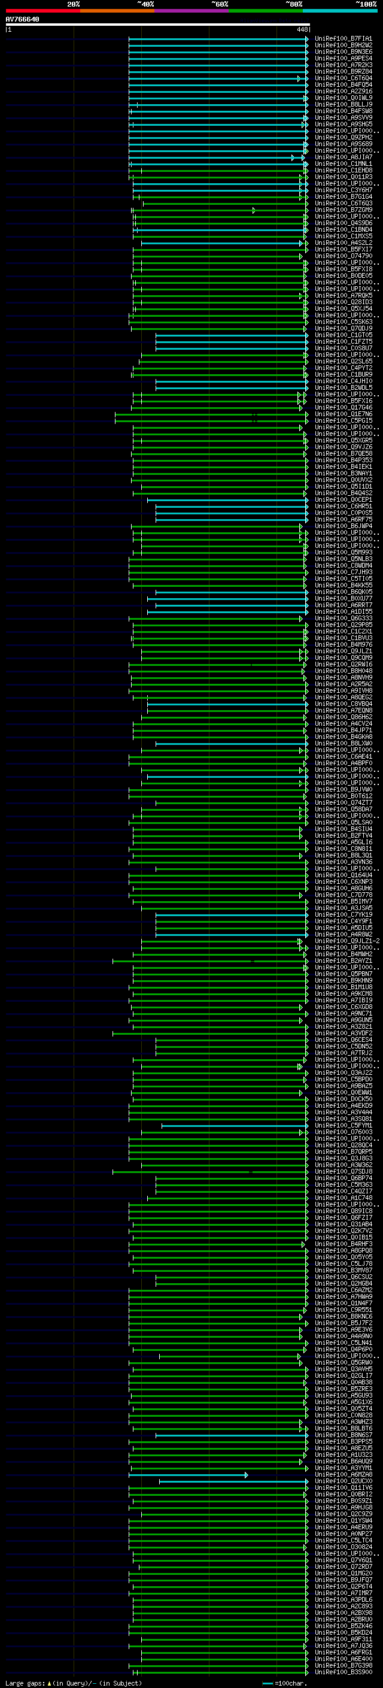Open hit UniRef100_B9JFQ7
Screen dimensions: 383x1688
point(343,1581)
